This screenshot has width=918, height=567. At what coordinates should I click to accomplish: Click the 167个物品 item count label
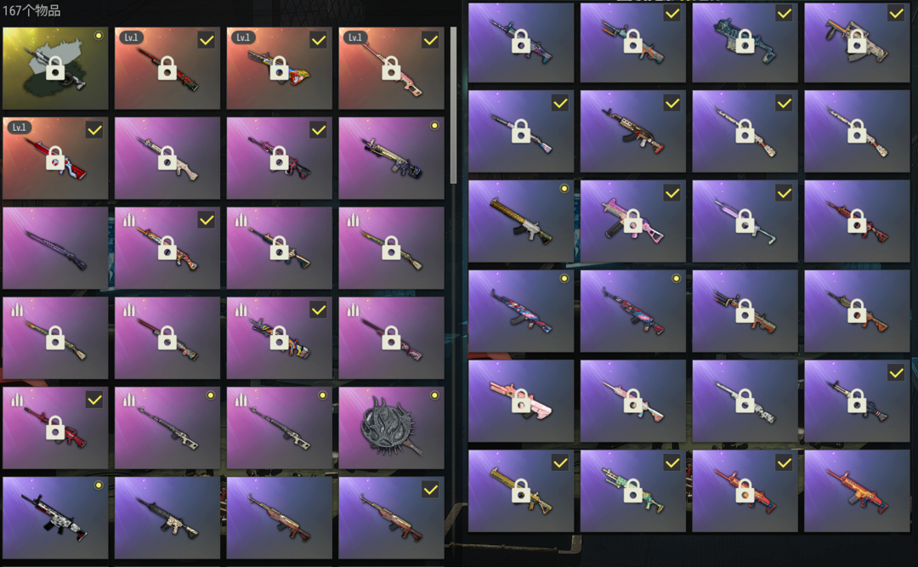click(31, 10)
